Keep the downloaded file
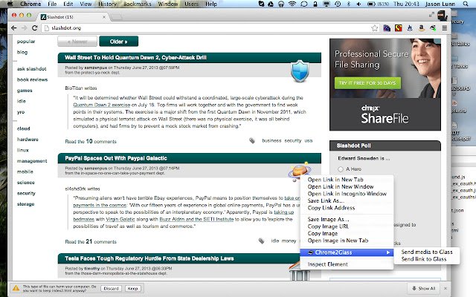 (x=132, y=289)
